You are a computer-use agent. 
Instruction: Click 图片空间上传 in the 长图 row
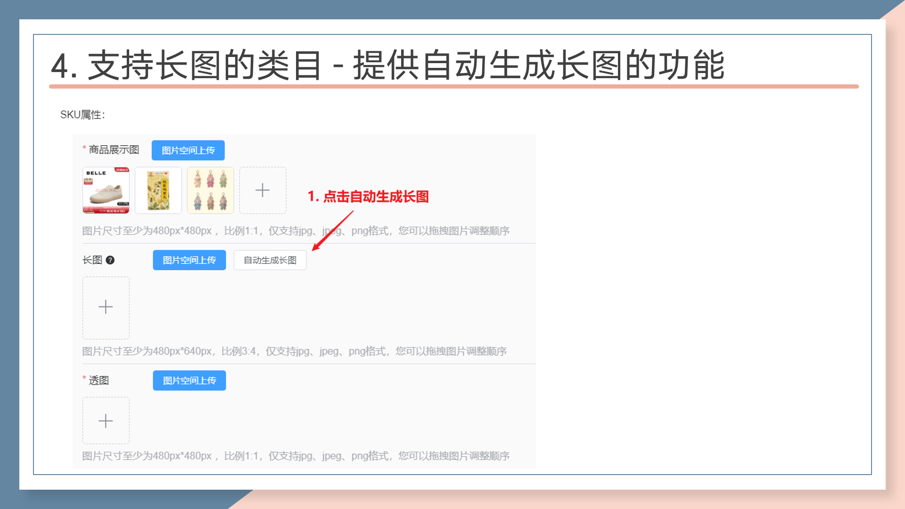(189, 260)
